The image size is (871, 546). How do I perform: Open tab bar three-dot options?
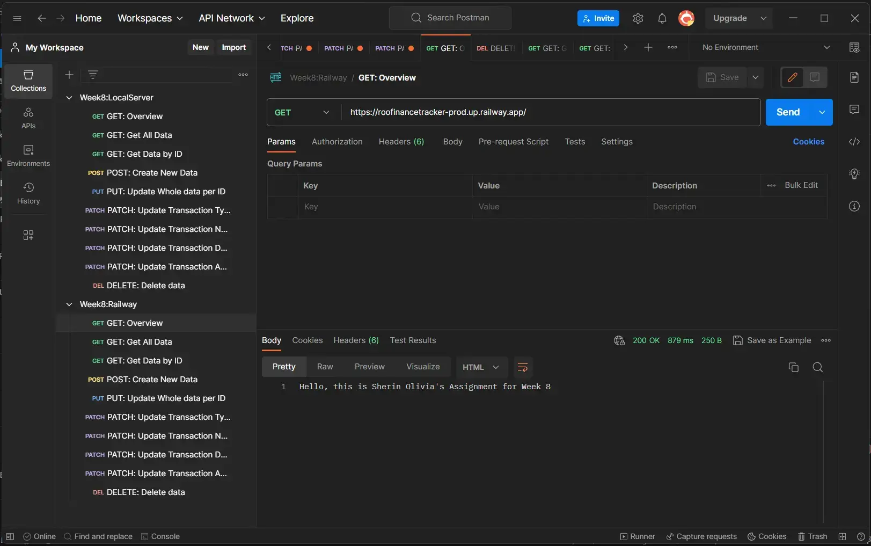click(x=672, y=47)
